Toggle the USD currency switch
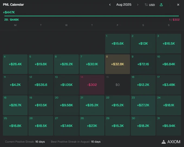This screenshot has height=147, width=184. 150,5
